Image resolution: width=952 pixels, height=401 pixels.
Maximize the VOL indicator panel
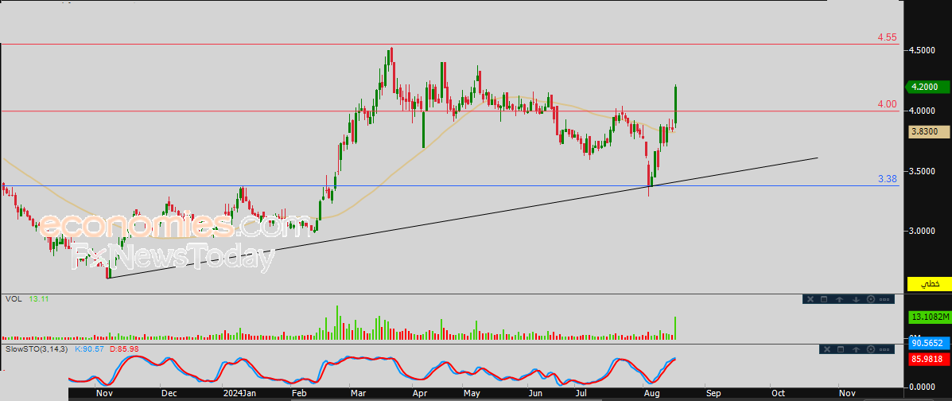tap(826, 299)
